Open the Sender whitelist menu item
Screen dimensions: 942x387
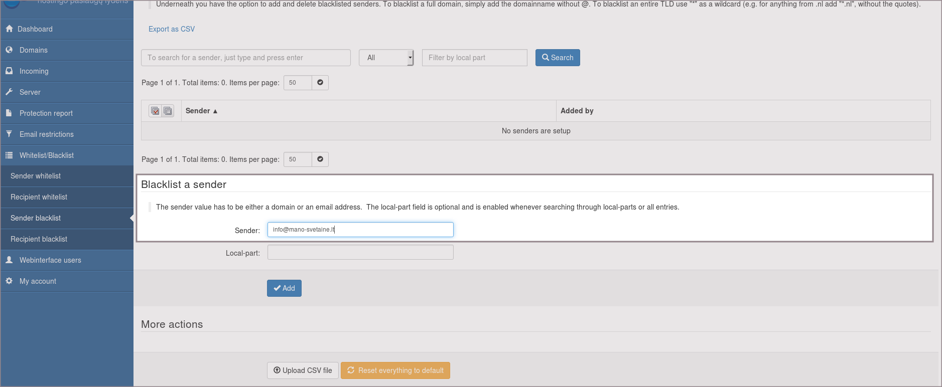coord(36,176)
